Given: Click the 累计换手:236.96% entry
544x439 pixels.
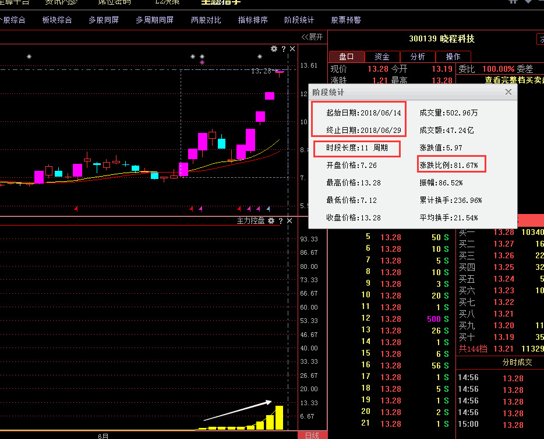Looking at the screenshot, I should (x=451, y=200).
